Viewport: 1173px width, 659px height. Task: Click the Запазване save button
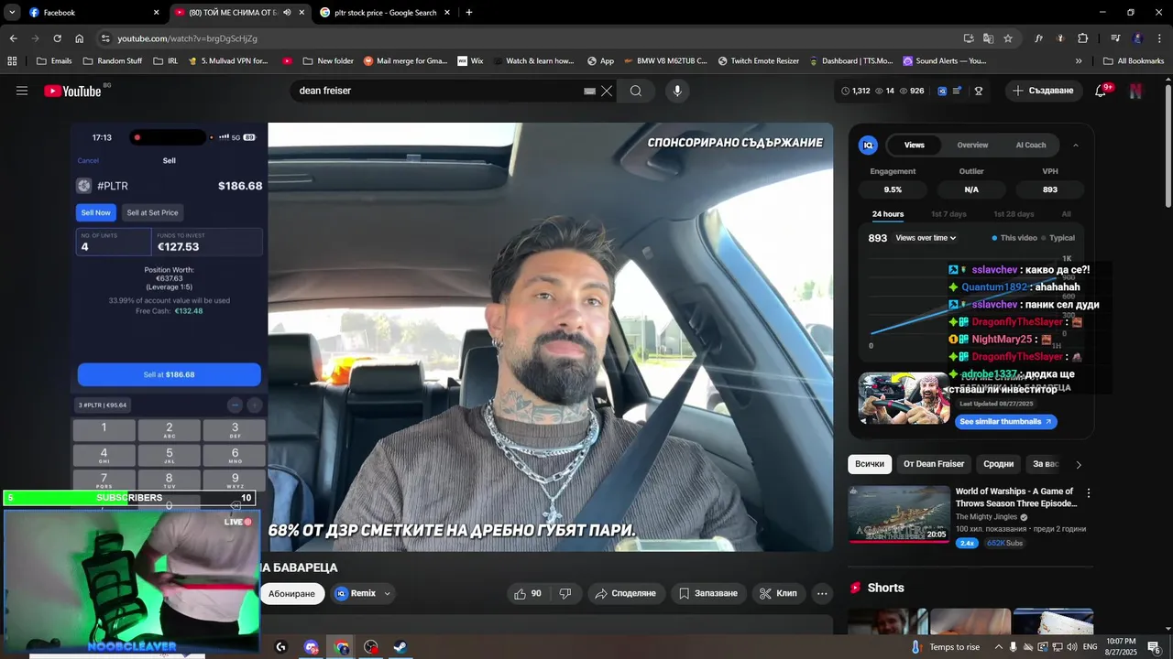[707, 593]
